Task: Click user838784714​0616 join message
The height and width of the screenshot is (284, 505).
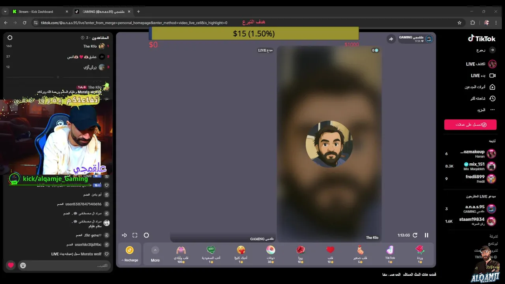Action: click(x=83, y=204)
